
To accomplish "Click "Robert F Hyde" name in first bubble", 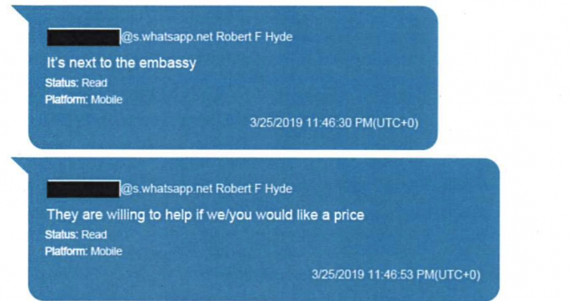I will pos(254,37).
